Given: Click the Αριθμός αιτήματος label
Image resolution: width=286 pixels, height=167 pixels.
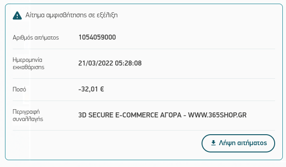Looking at the screenshot, I should tap(36, 38).
